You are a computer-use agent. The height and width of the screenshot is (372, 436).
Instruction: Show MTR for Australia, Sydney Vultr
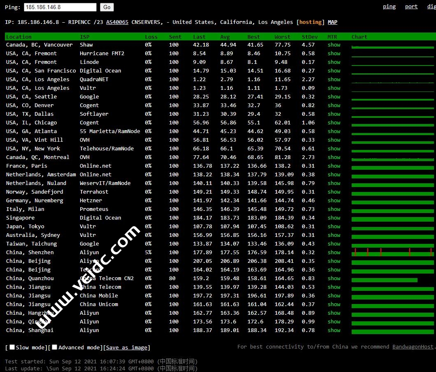pyautogui.click(x=334, y=235)
